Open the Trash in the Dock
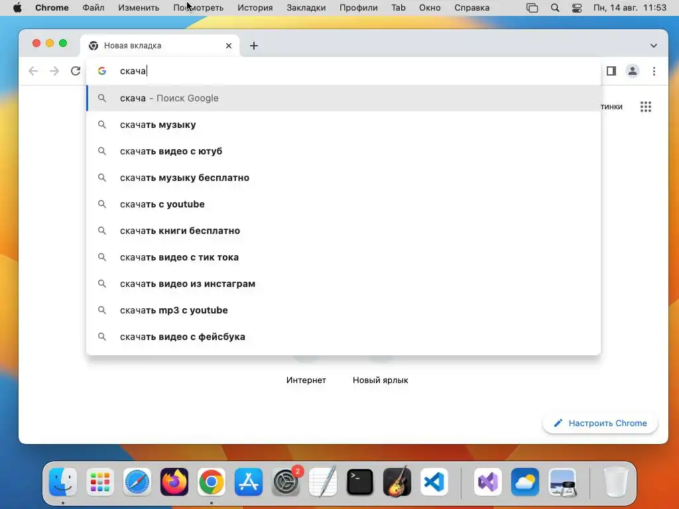Viewport: 679px width, 509px height. coord(615,482)
